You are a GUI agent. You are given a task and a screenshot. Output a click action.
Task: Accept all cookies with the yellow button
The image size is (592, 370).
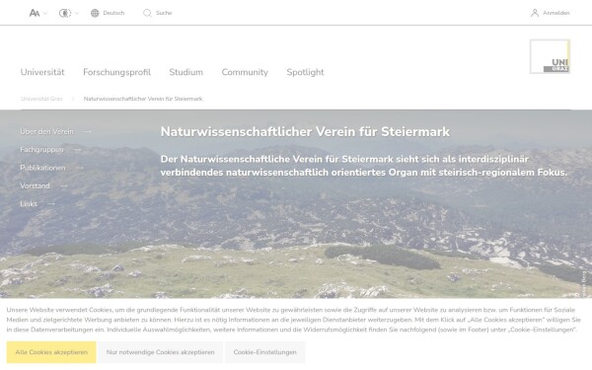[51, 352]
